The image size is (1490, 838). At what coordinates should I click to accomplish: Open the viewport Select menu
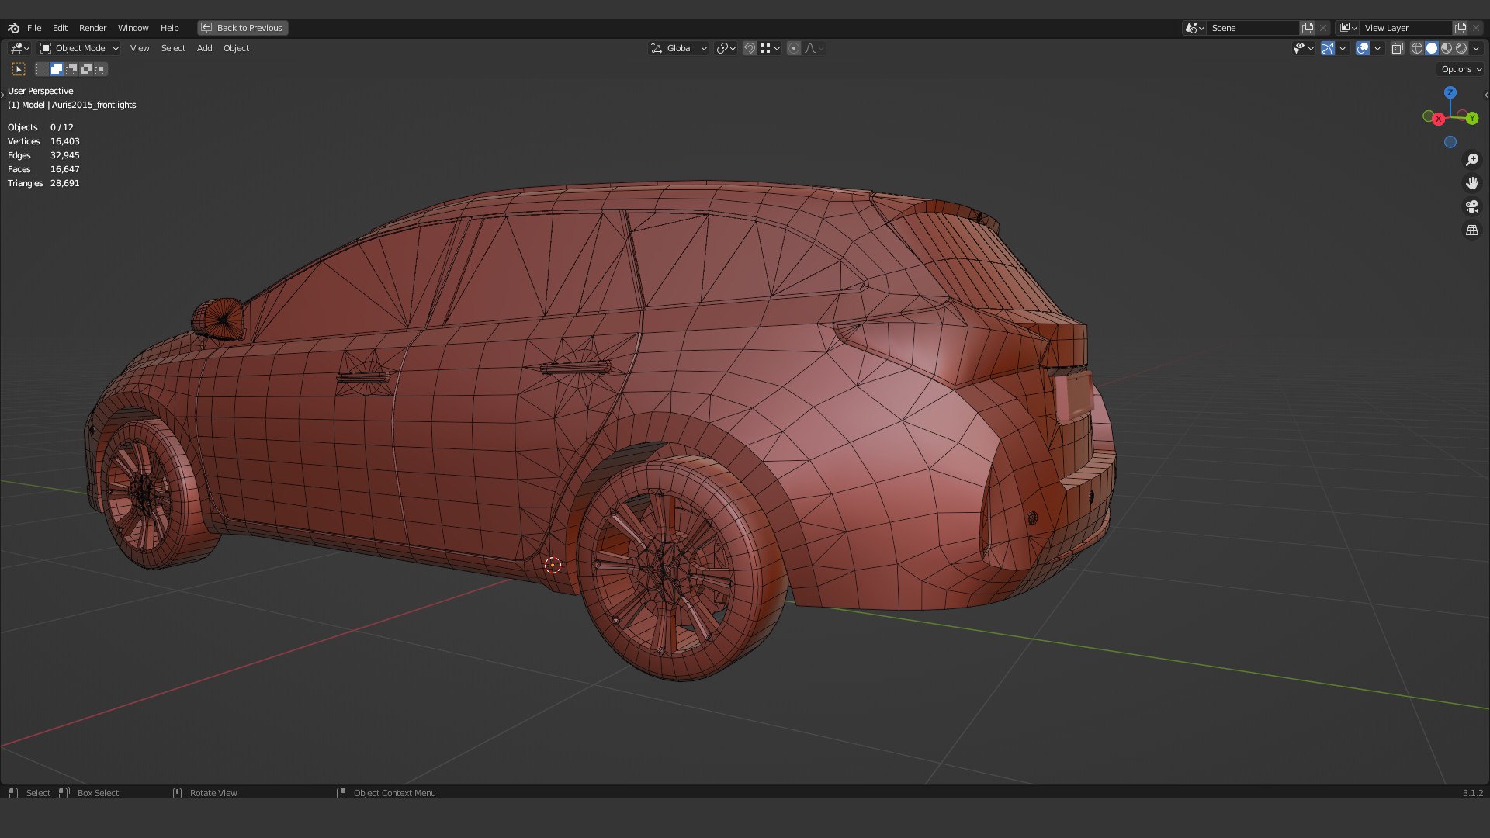click(x=173, y=48)
